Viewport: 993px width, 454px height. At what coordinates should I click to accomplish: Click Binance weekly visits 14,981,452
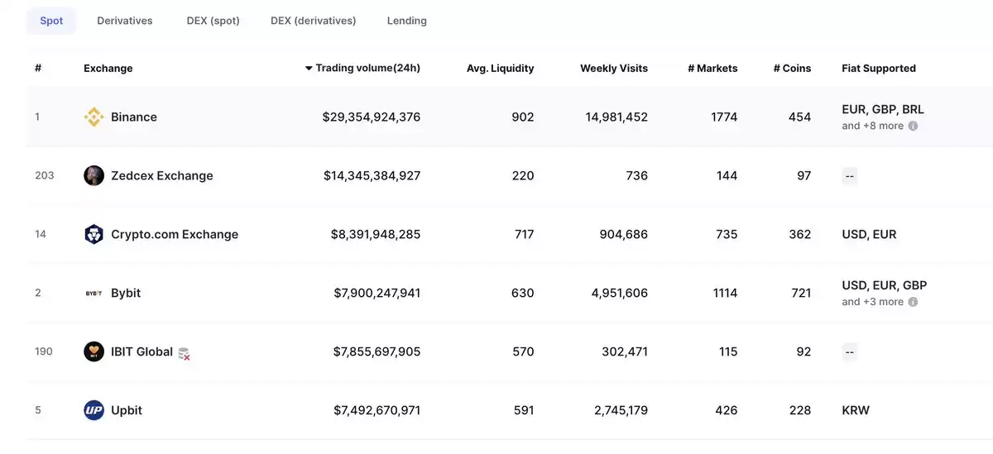pyautogui.click(x=616, y=117)
